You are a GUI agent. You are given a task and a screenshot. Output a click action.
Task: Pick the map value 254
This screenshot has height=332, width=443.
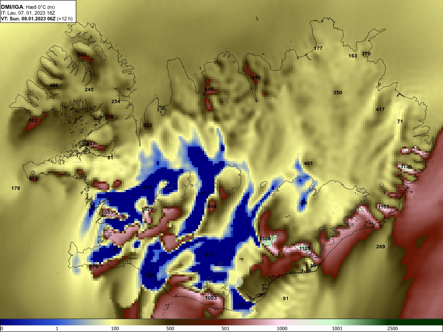116,101
